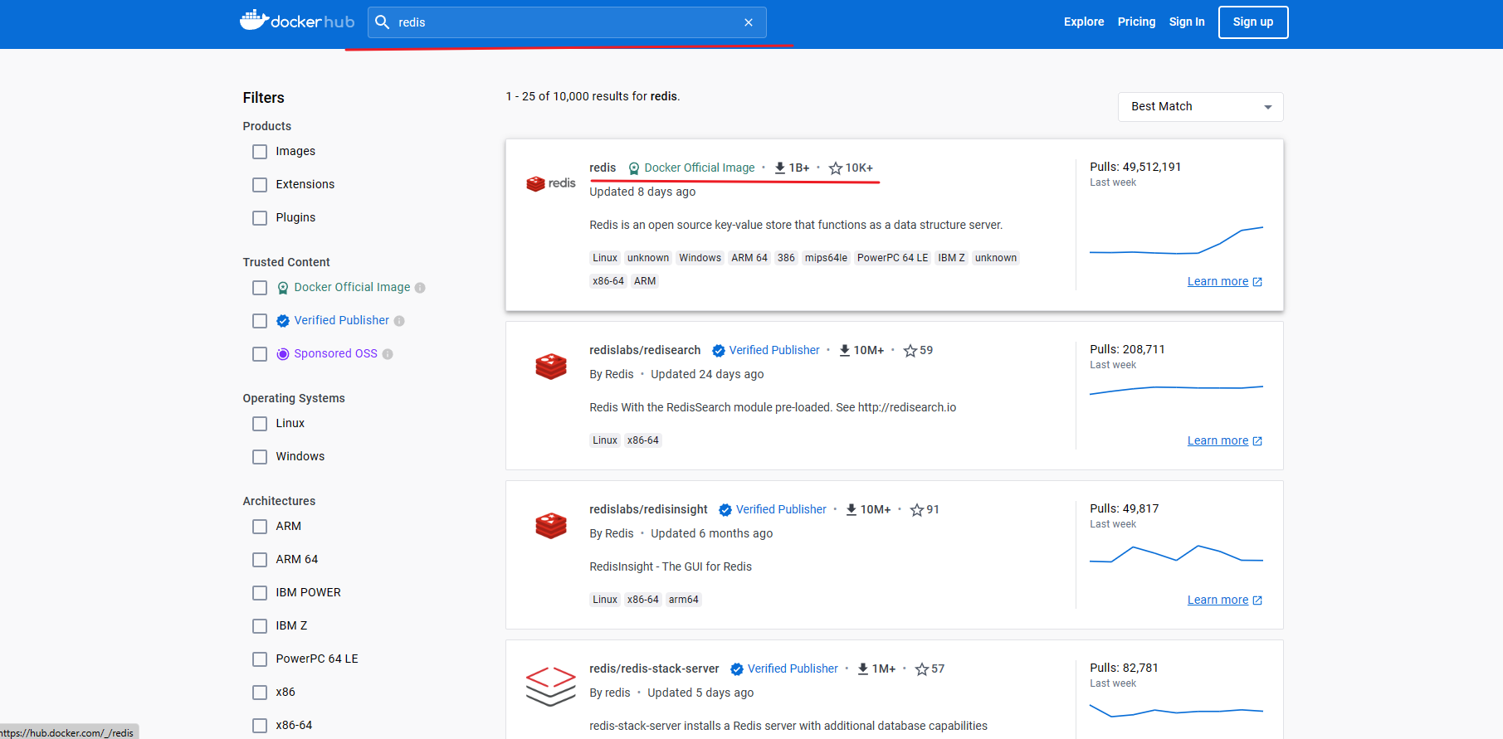Focus the redis search input field
Viewport: 1503px width, 739px height.
pos(564,22)
